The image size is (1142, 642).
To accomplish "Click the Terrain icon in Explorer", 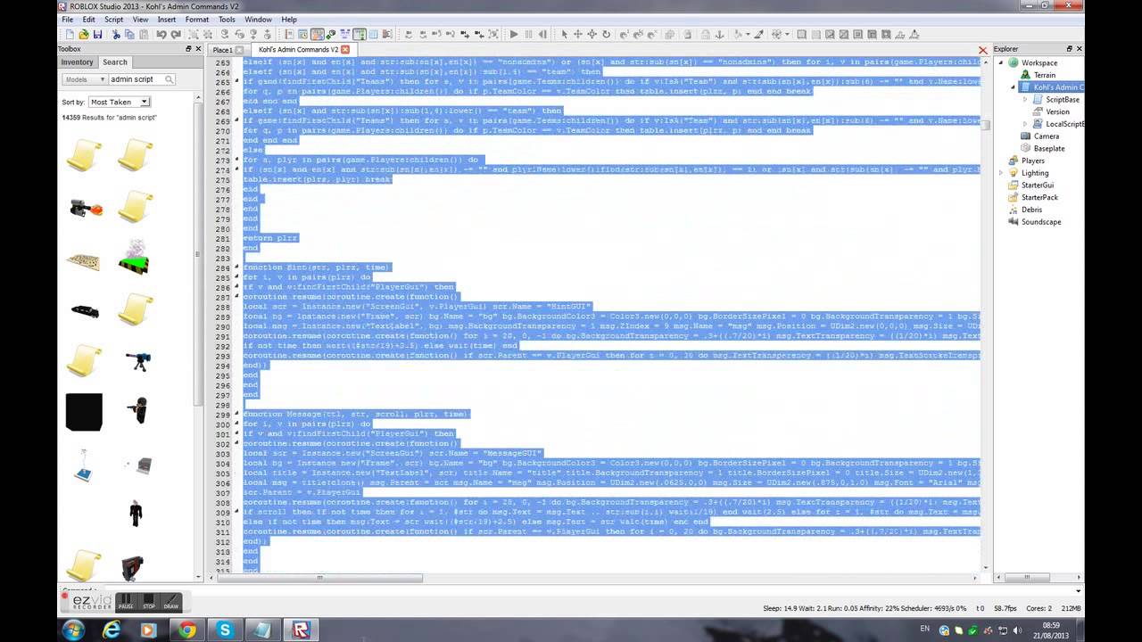I will (x=1026, y=76).
